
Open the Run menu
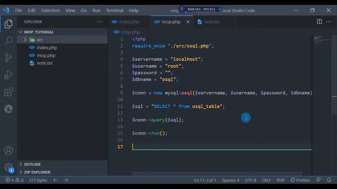(x=96, y=10)
